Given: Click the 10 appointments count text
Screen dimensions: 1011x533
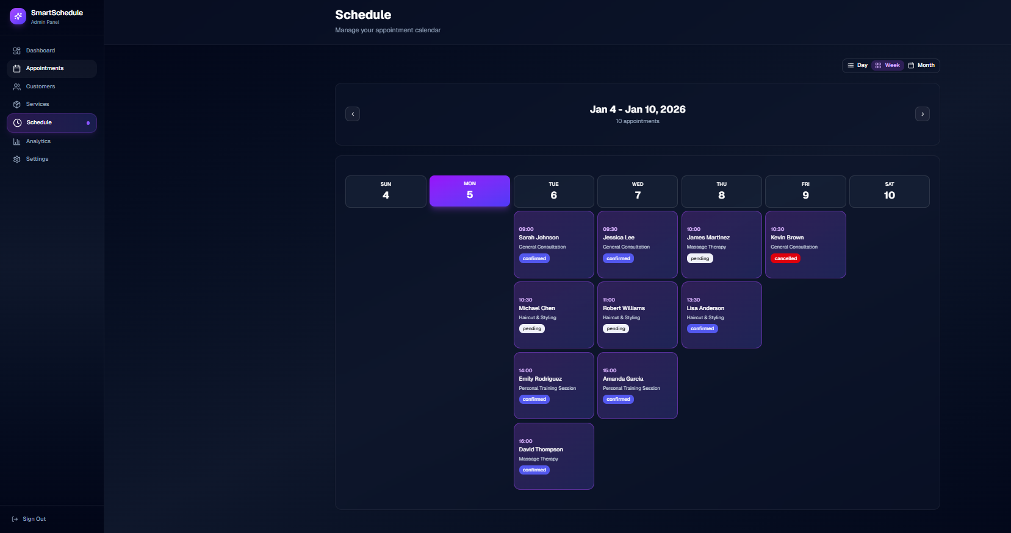Looking at the screenshot, I should click(638, 121).
